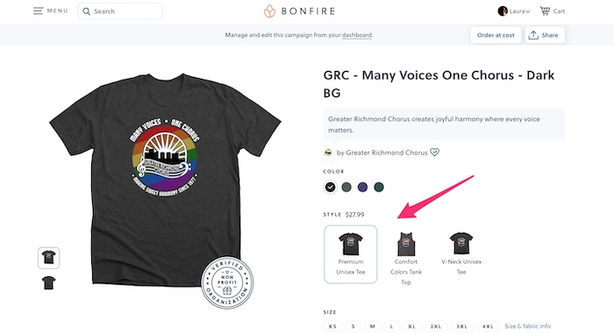The width and height of the screenshot is (614, 334).
Task: Click Laura's profile avatar
Action: tap(503, 11)
